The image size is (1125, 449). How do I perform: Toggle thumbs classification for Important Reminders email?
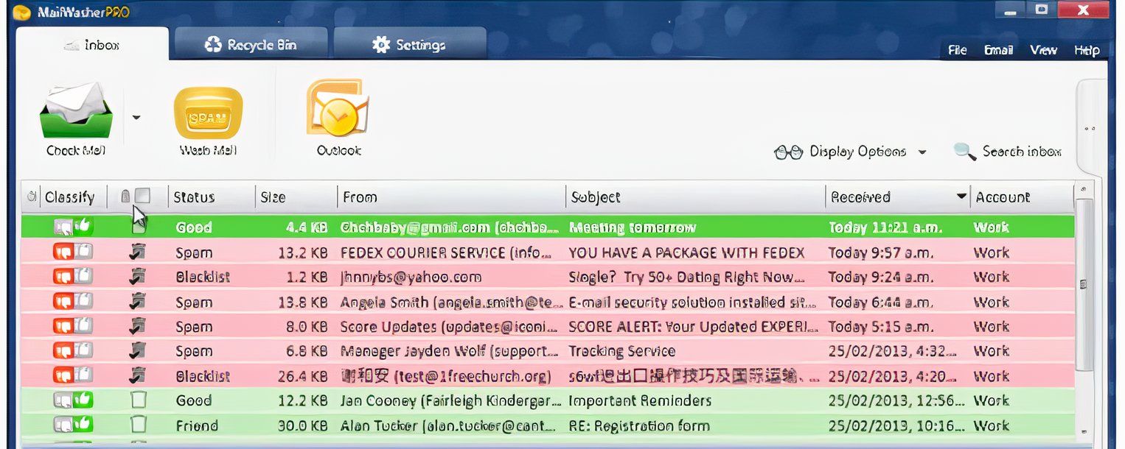click(x=73, y=401)
